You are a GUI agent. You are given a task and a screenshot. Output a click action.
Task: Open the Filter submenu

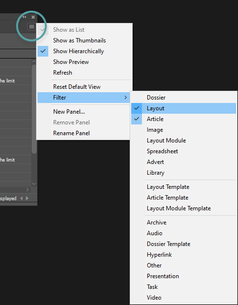pos(84,98)
